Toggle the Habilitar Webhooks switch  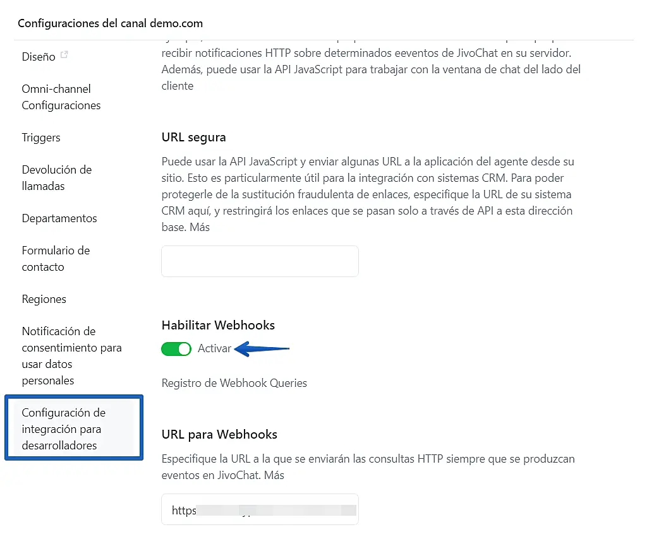point(176,349)
